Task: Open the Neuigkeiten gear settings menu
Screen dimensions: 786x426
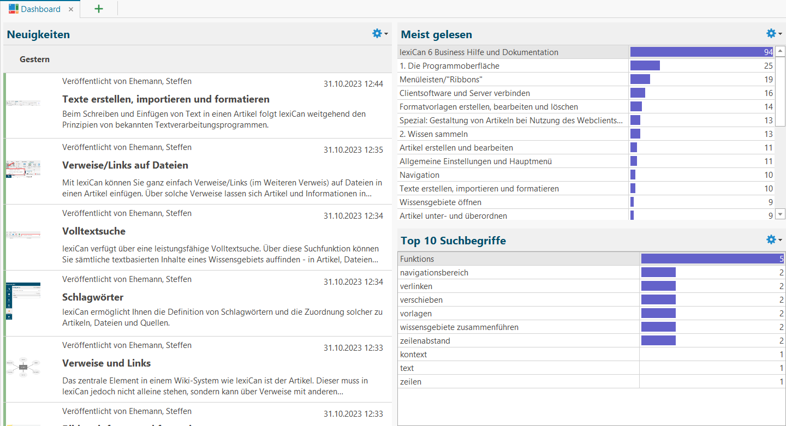Action: pyautogui.click(x=380, y=34)
